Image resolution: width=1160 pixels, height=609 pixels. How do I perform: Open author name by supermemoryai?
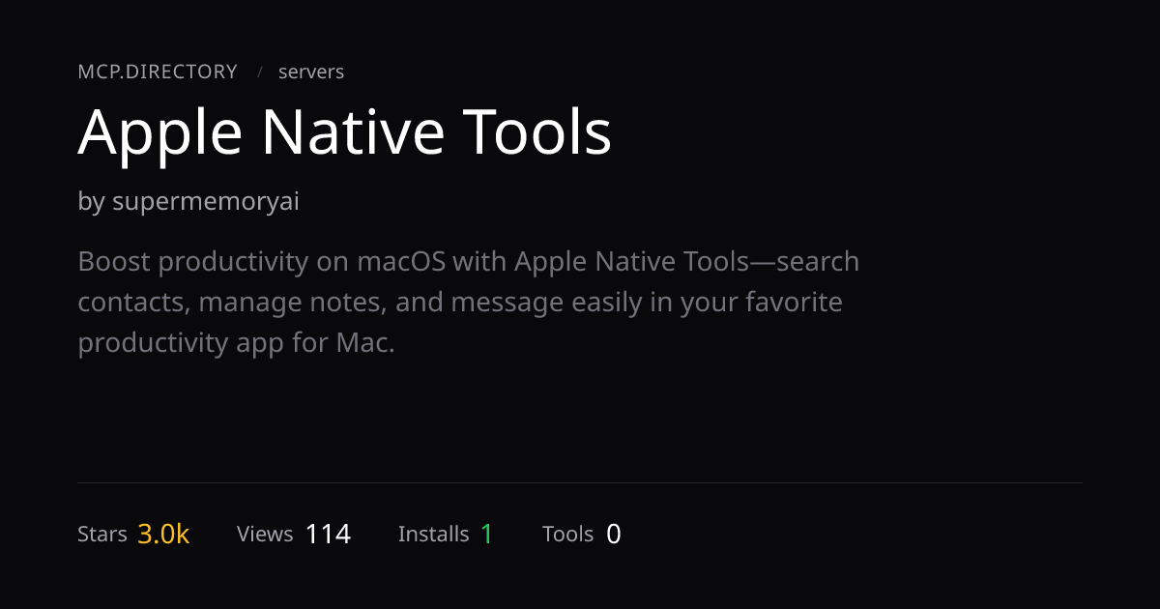click(x=188, y=201)
